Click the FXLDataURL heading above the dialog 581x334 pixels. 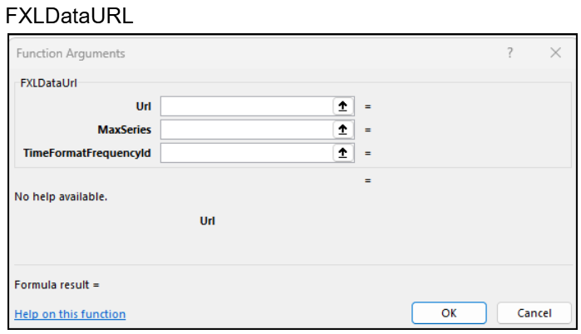[69, 15]
